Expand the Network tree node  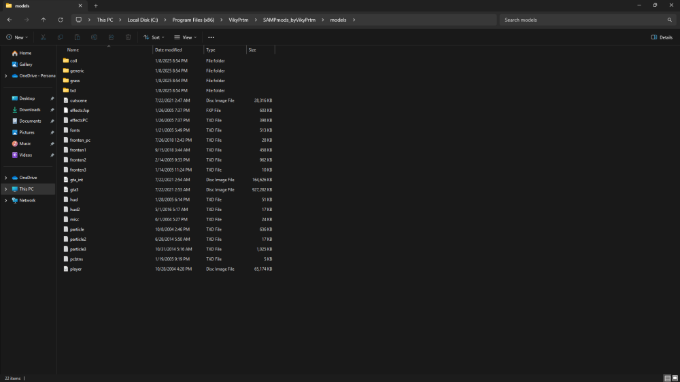(x=5, y=200)
